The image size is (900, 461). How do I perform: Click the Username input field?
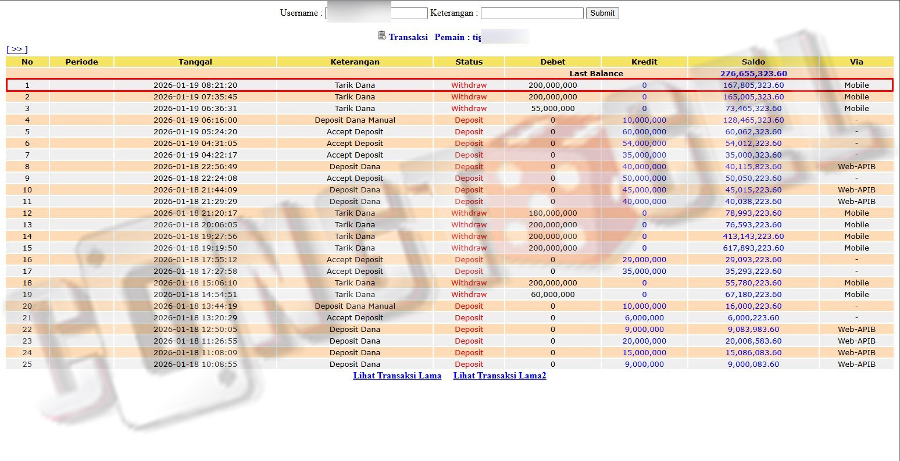[376, 13]
